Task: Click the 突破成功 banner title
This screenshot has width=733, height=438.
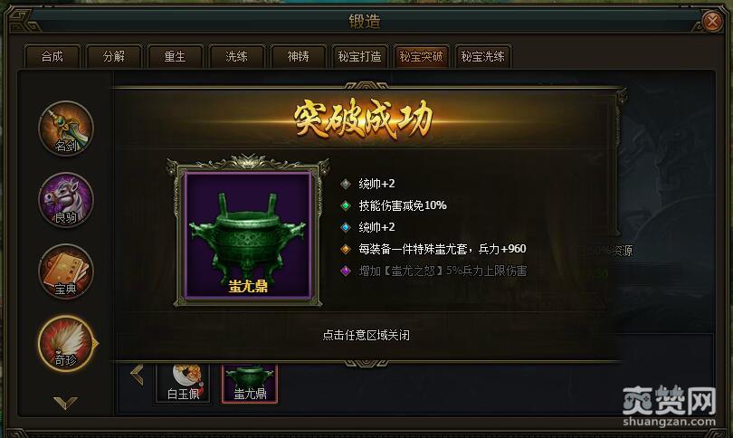Action: (x=364, y=119)
